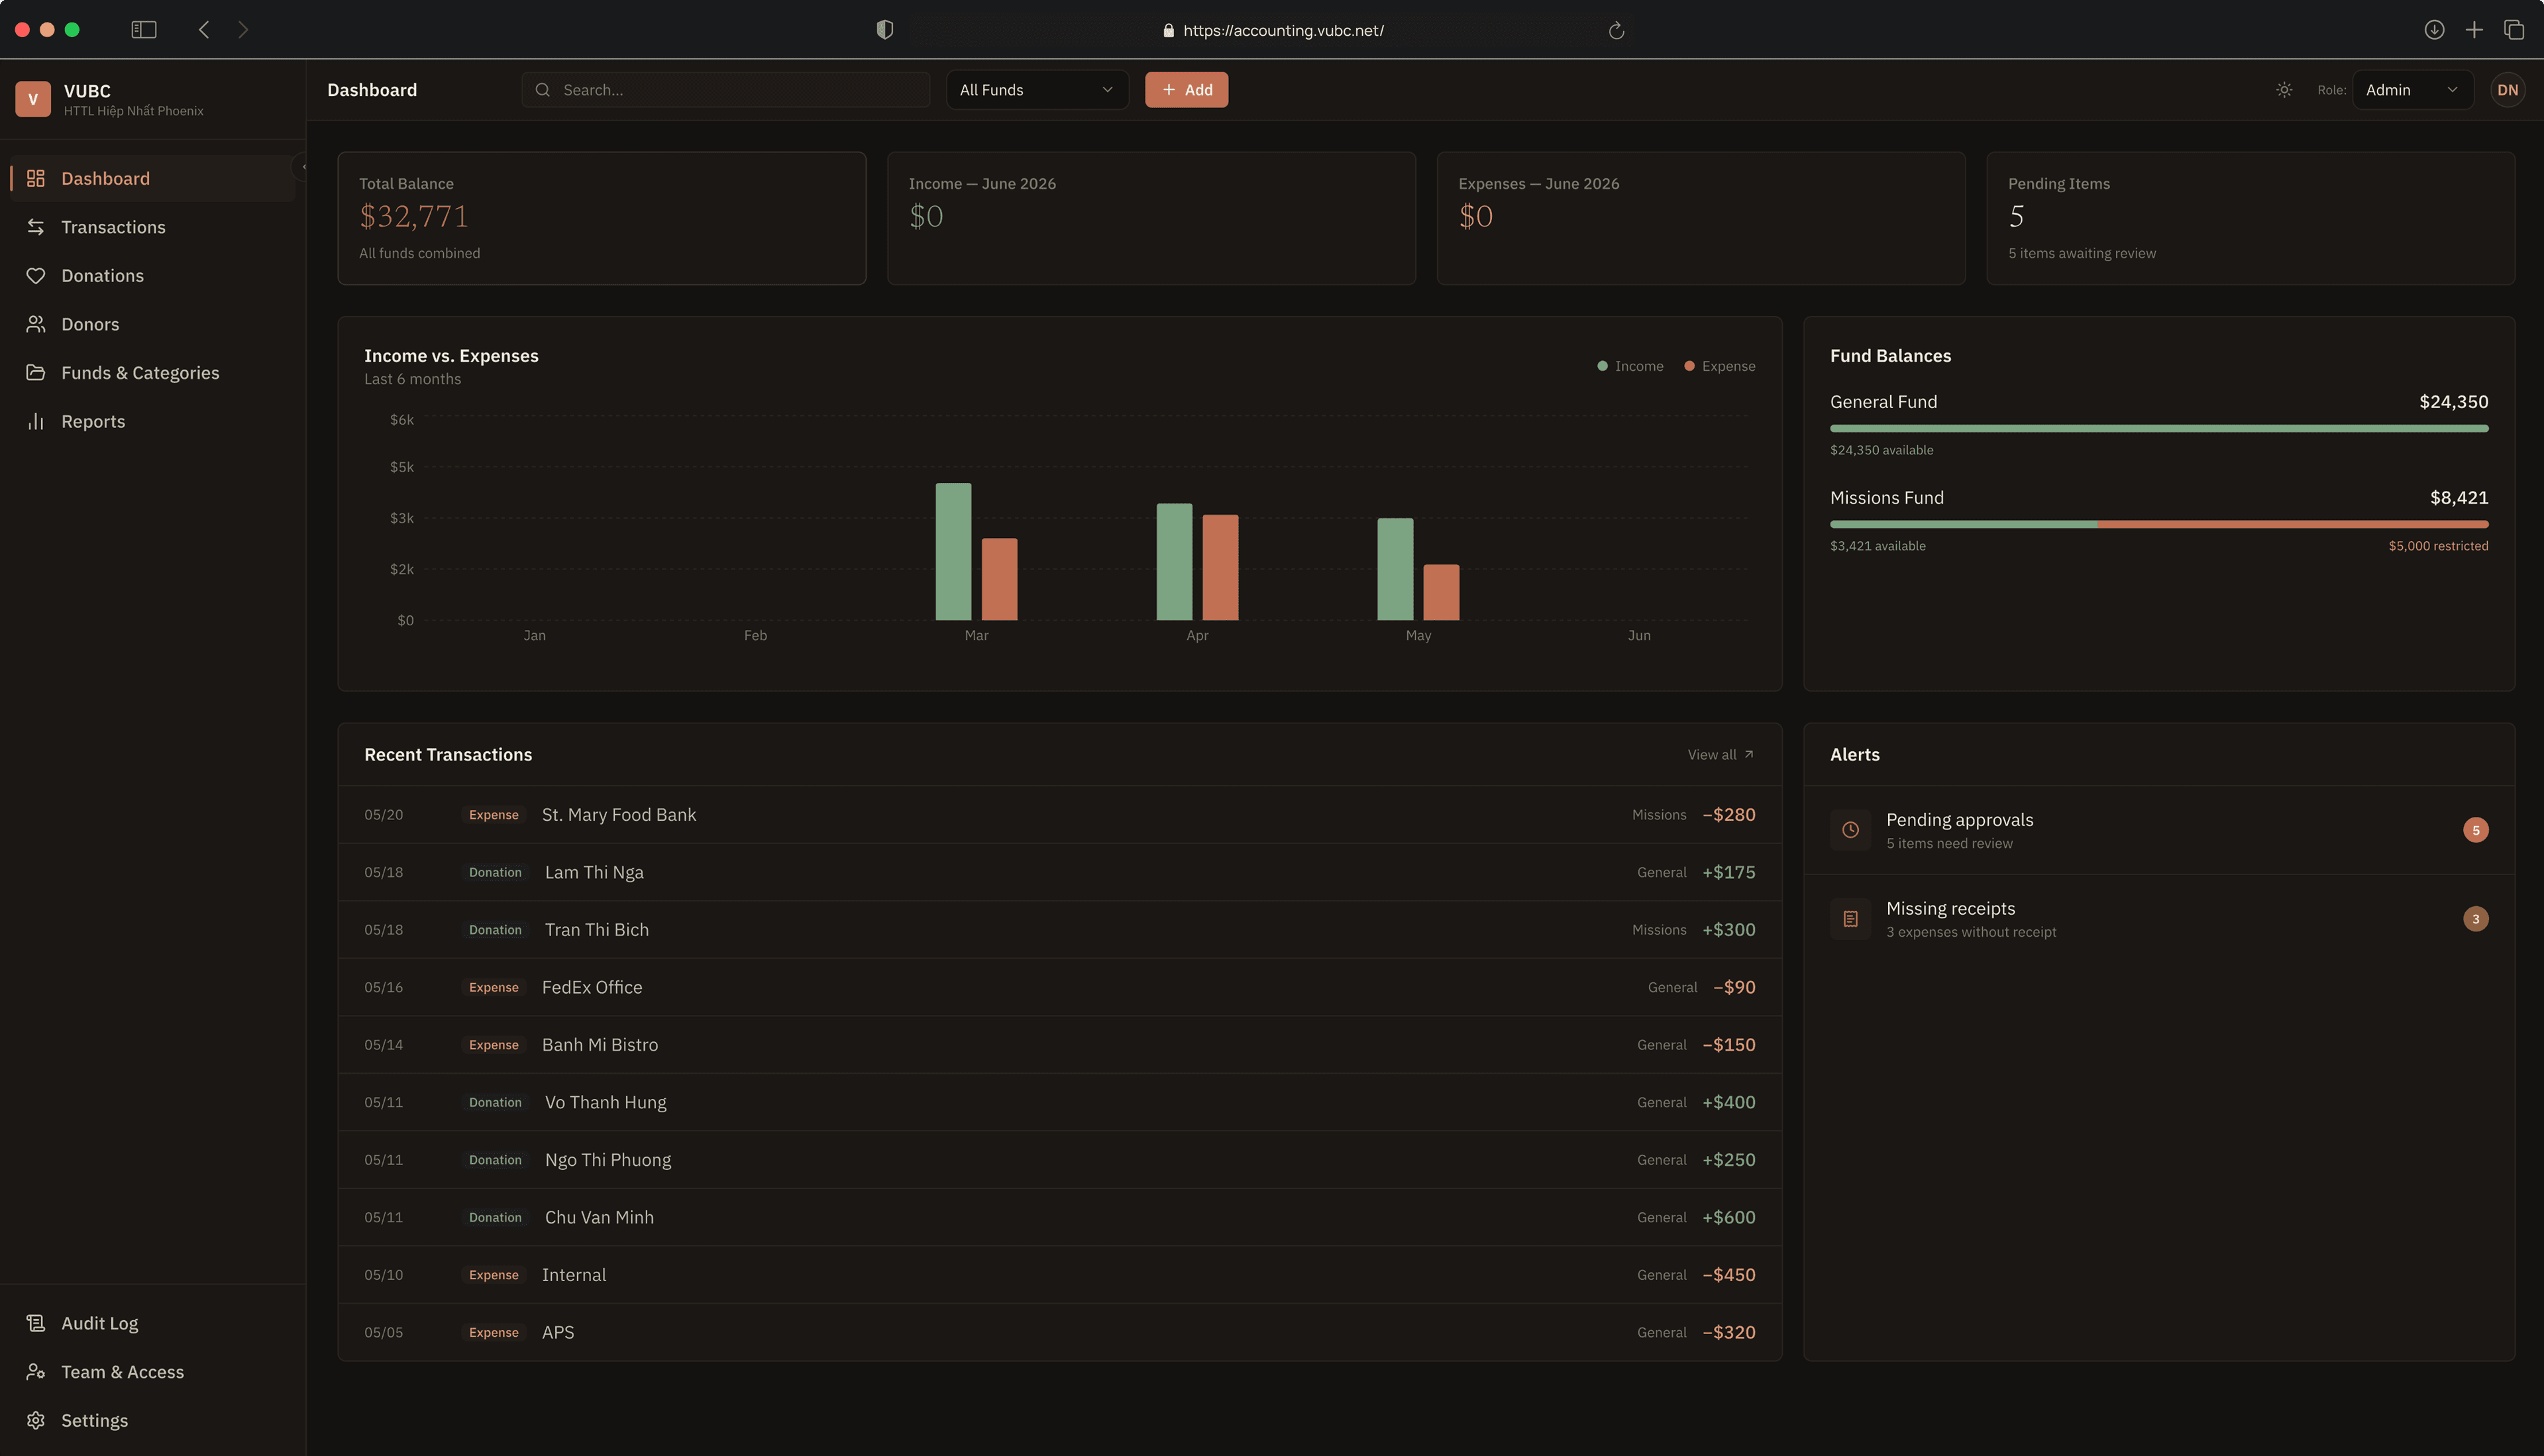The width and height of the screenshot is (2544, 1456).
Task: Click the Missions Fund balance progress bar
Action: pyautogui.click(x=2158, y=524)
